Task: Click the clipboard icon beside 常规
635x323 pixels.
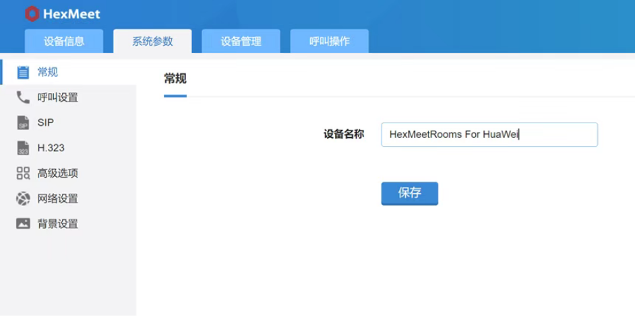Action: click(23, 72)
